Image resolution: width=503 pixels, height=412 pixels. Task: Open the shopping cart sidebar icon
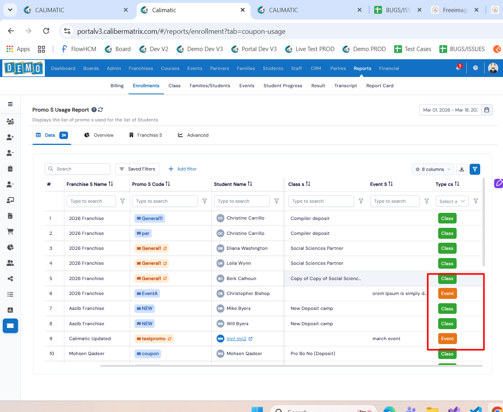[x=10, y=231]
